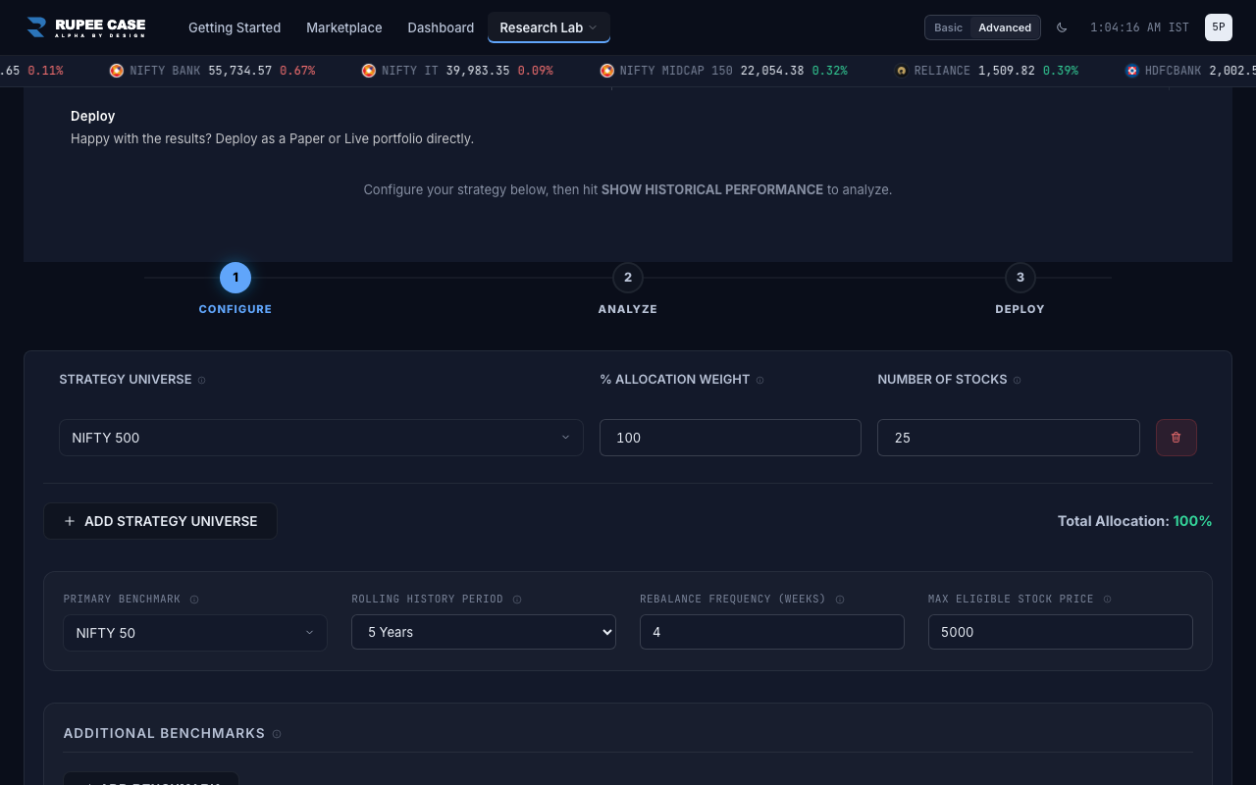The height and width of the screenshot is (785, 1256).
Task: Delete the NIFTY 500 strategy universe row
Action: coord(1177,438)
